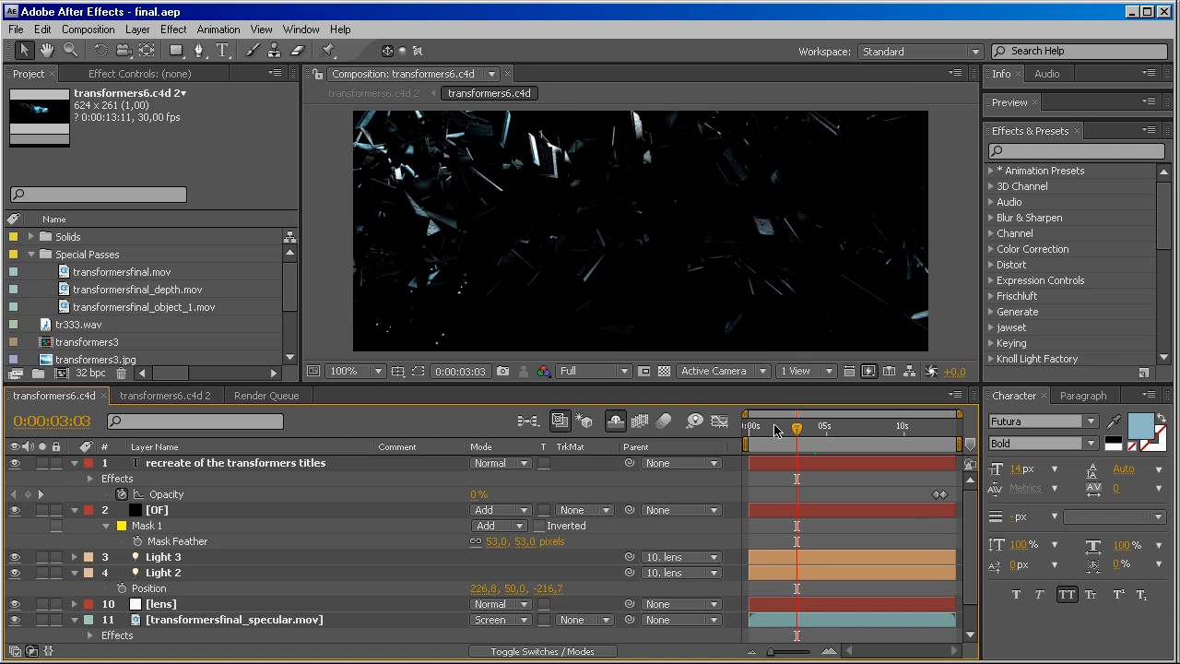This screenshot has width=1180, height=664.
Task: Select the Unified Camera tool
Action: 123,51
